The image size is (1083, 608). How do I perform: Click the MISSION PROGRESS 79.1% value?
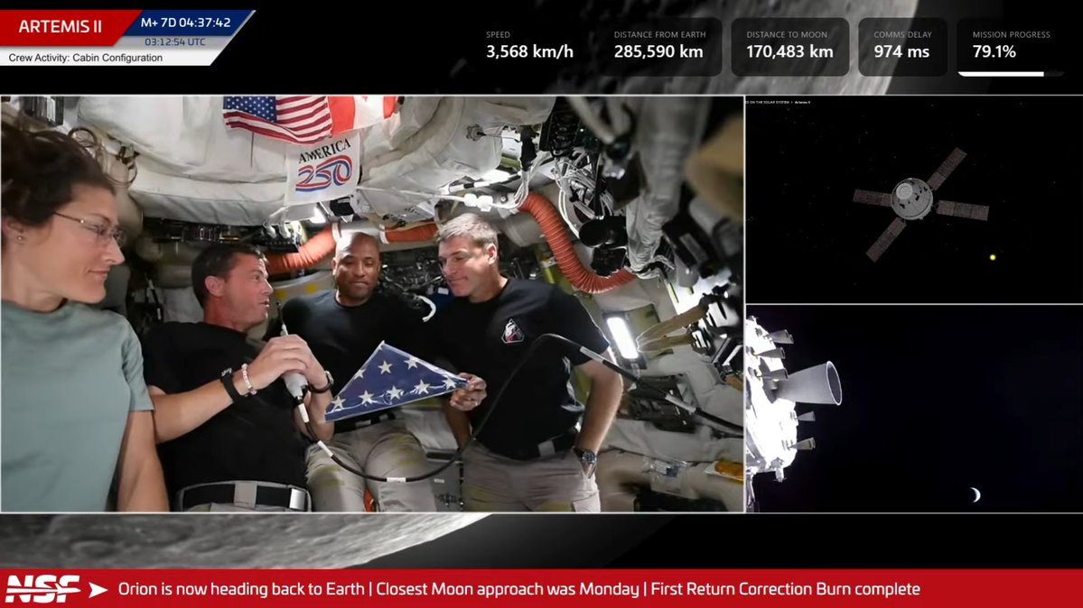click(994, 51)
